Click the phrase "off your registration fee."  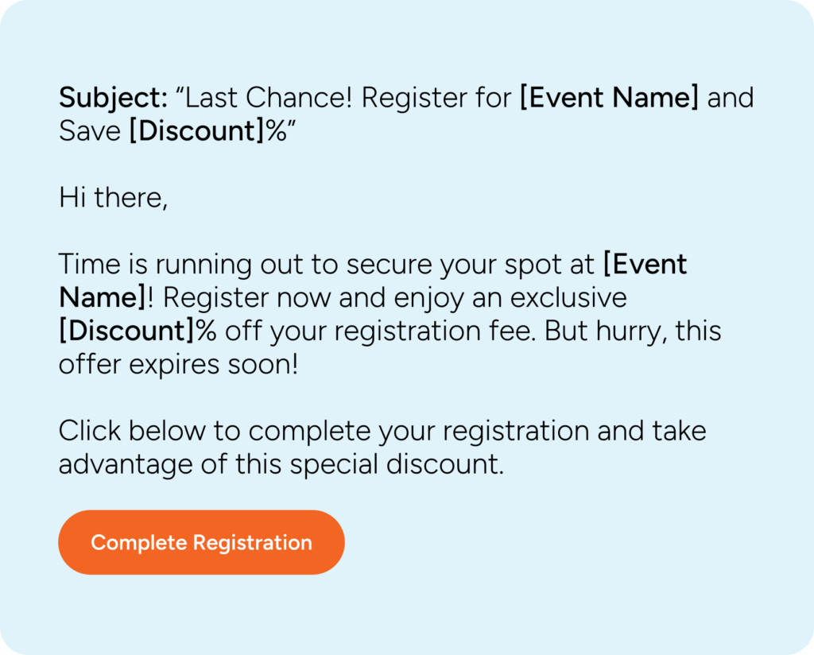tap(380, 331)
